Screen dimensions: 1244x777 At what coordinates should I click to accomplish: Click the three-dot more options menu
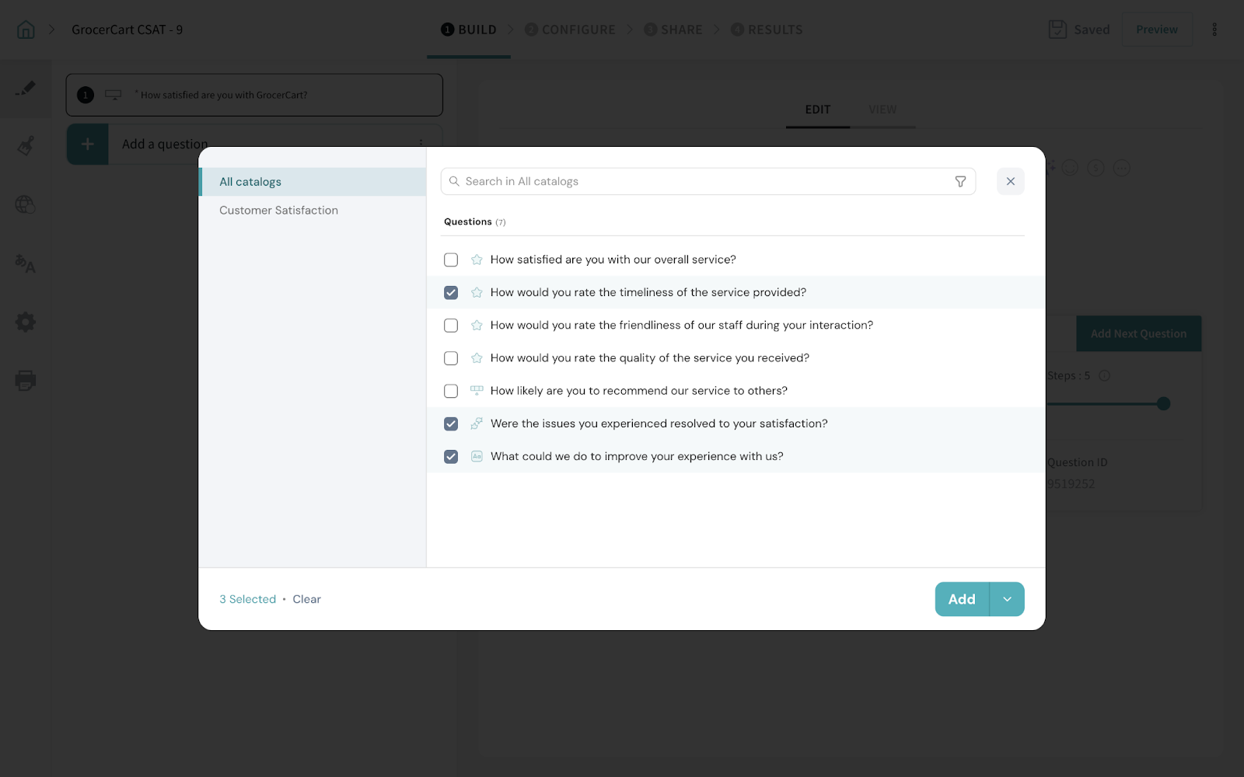coord(1214,30)
